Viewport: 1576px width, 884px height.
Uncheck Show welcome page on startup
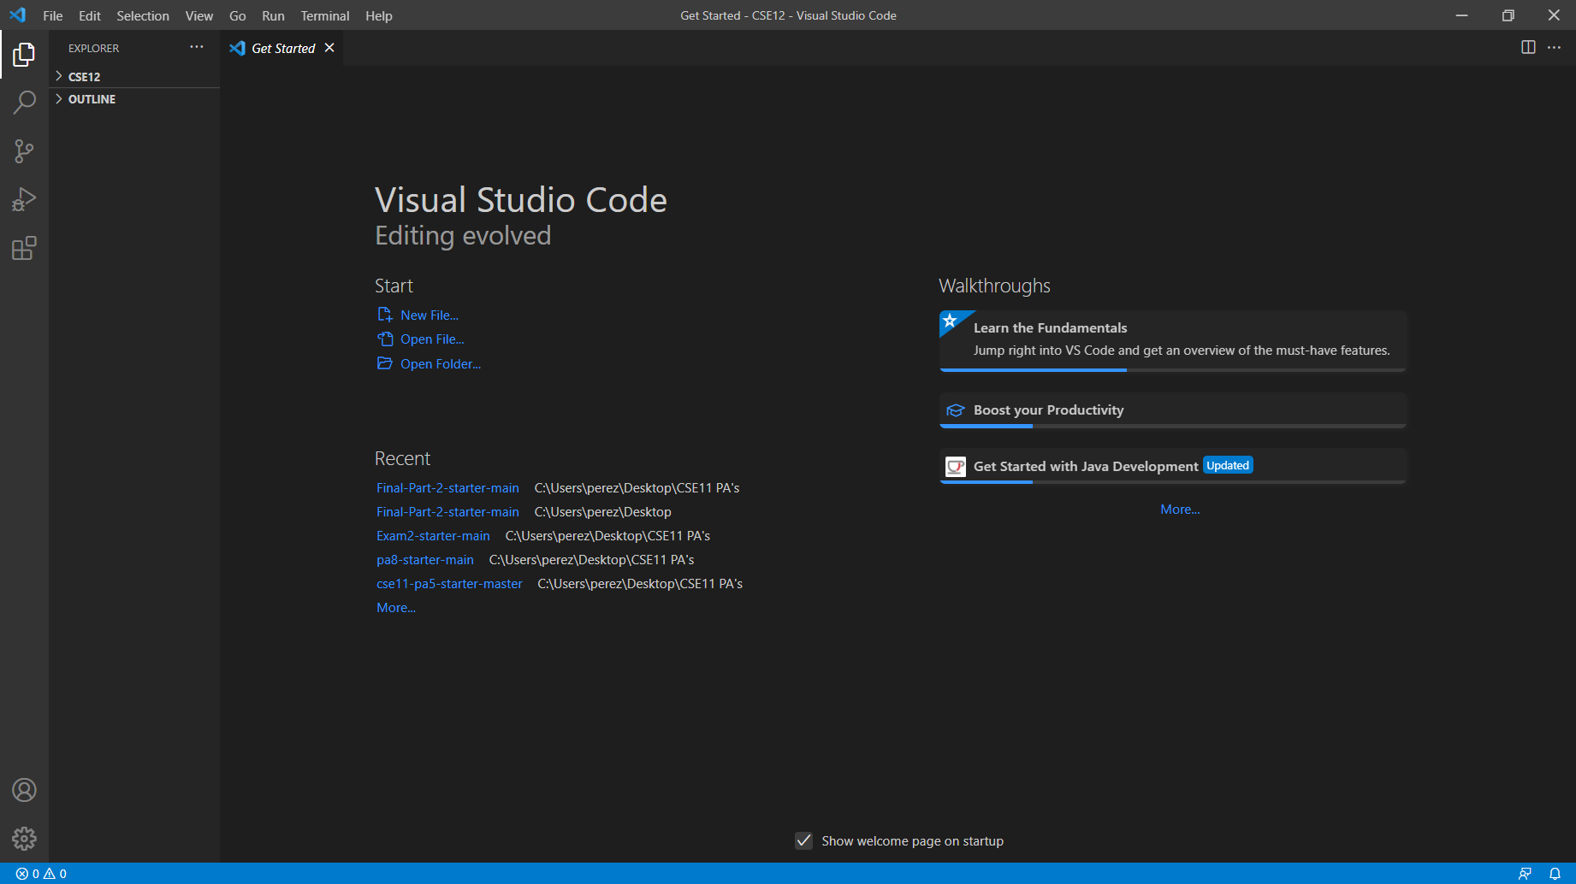pyautogui.click(x=803, y=841)
